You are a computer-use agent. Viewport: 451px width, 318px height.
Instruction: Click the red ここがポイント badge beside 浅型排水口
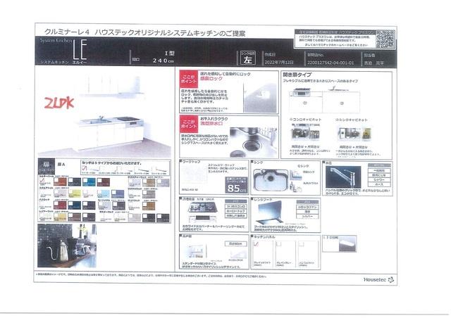[188, 122]
